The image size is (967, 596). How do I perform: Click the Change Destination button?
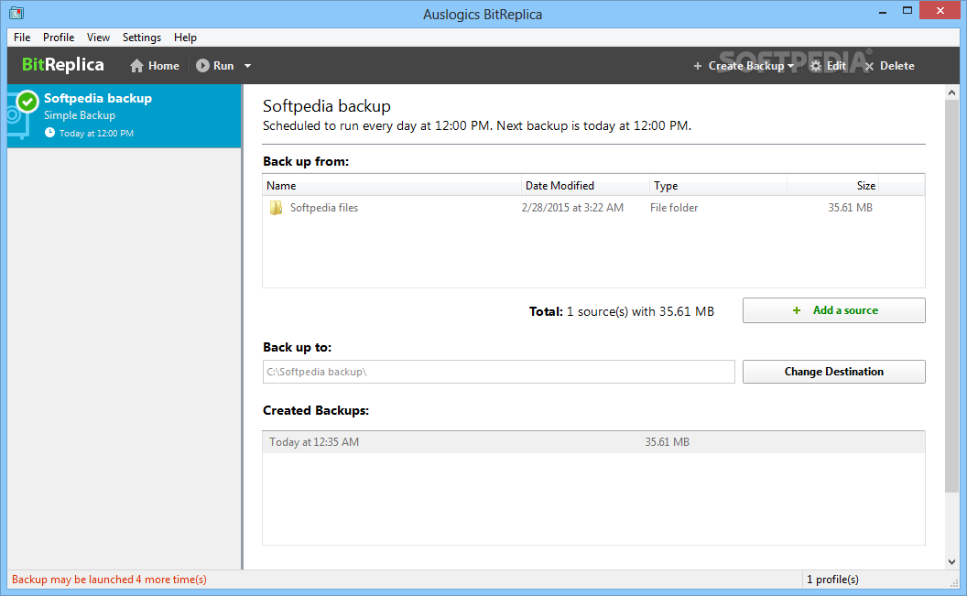click(x=834, y=372)
